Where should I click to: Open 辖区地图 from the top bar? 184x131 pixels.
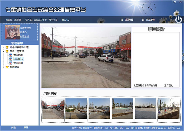pyautogui.click(x=129, y=20)
